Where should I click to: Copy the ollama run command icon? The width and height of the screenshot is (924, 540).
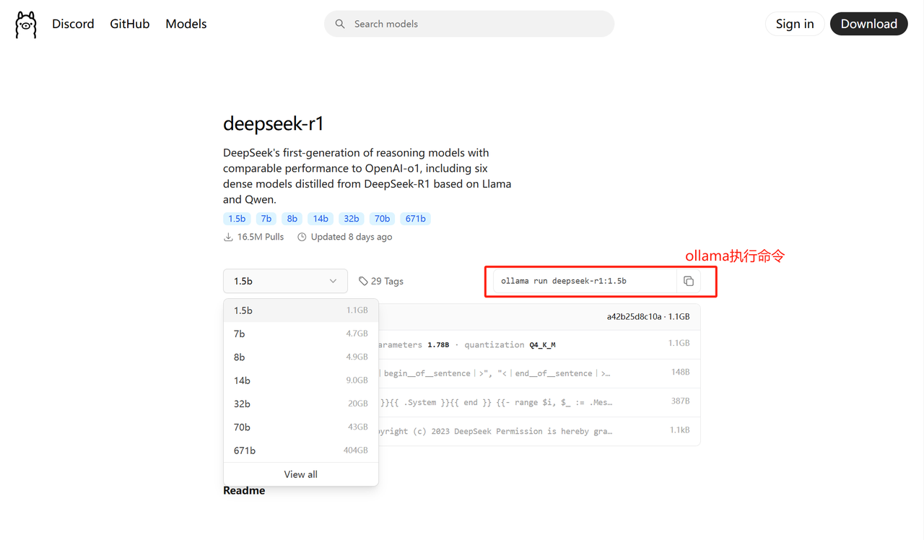point(689,281)
